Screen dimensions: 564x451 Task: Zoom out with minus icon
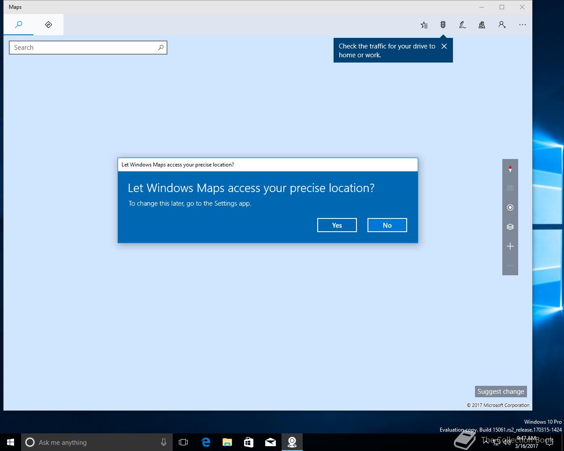coord(510,266)
